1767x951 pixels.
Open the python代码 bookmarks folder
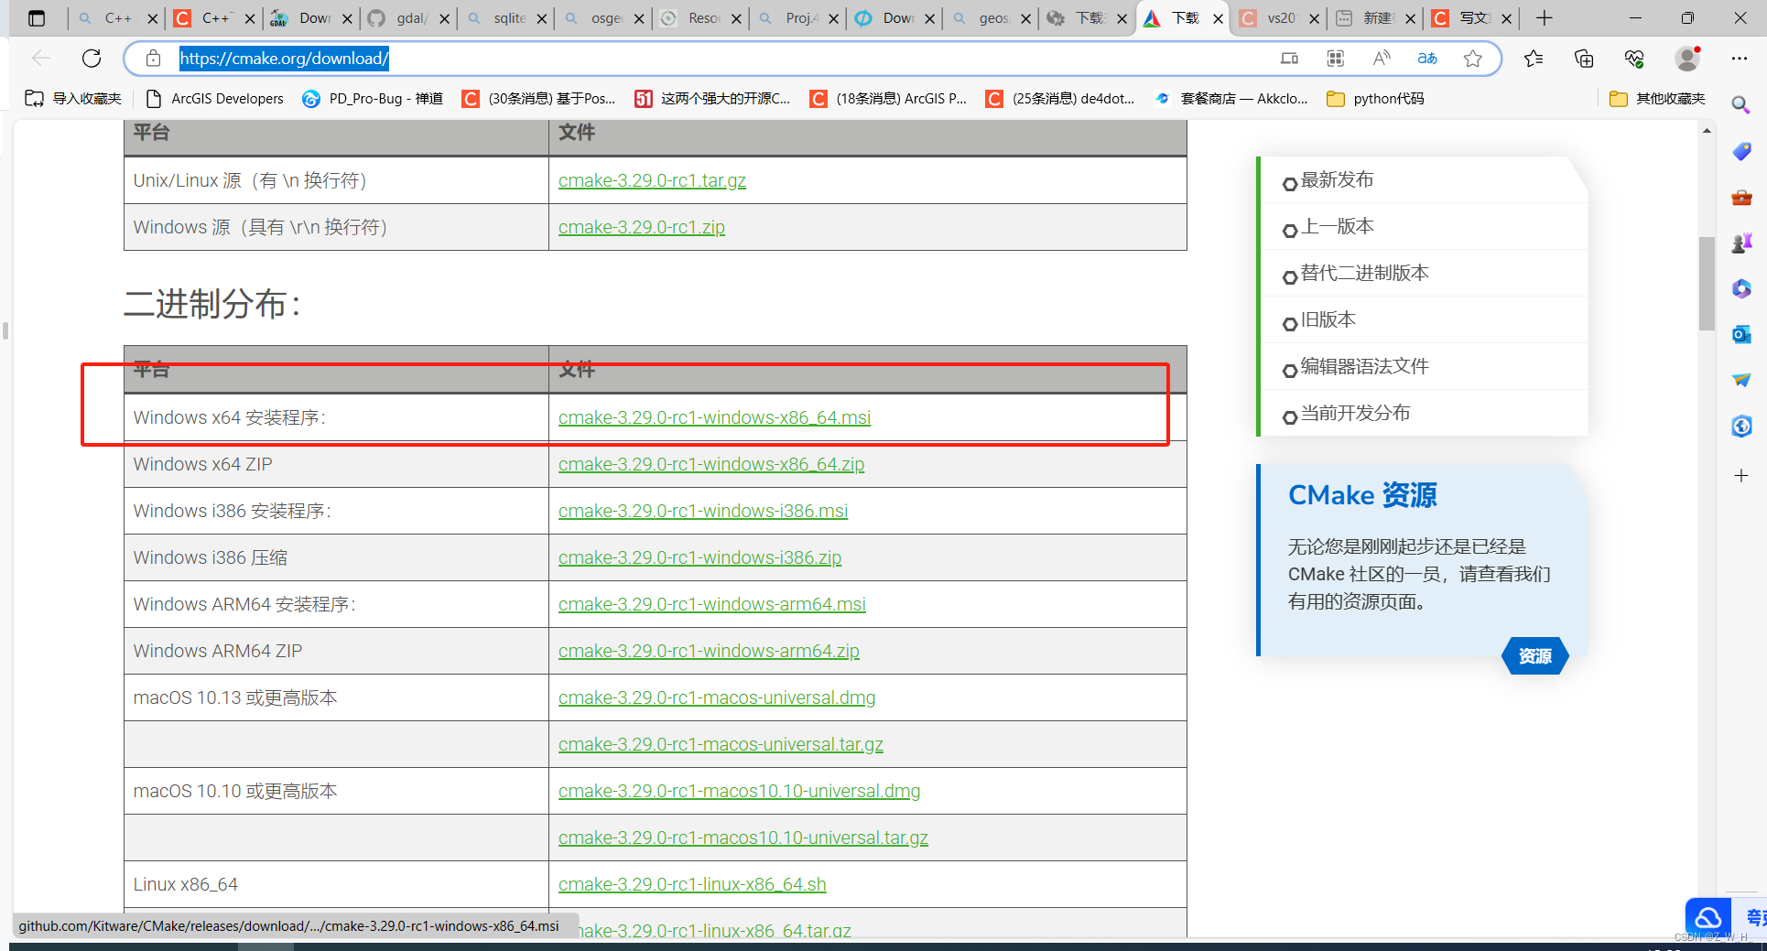pos(1375,99)
